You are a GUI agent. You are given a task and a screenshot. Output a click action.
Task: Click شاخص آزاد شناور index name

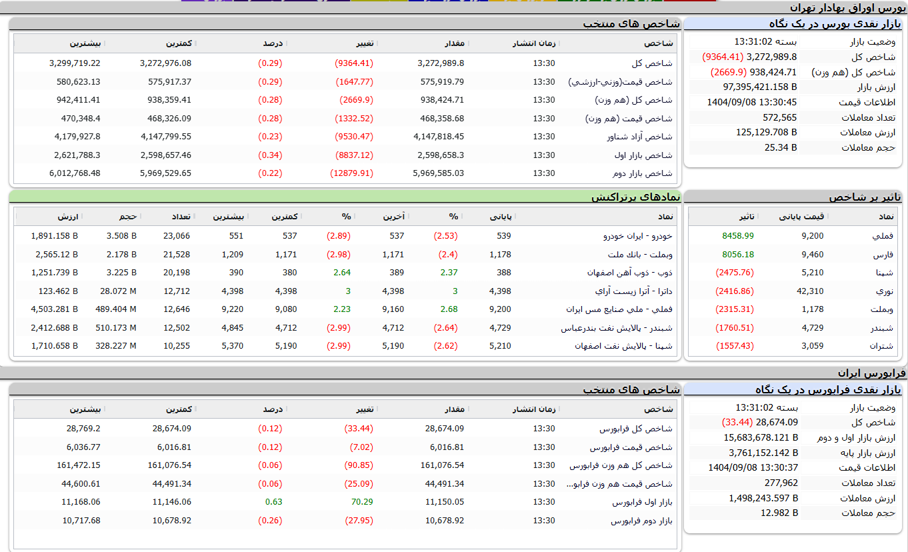639,137
